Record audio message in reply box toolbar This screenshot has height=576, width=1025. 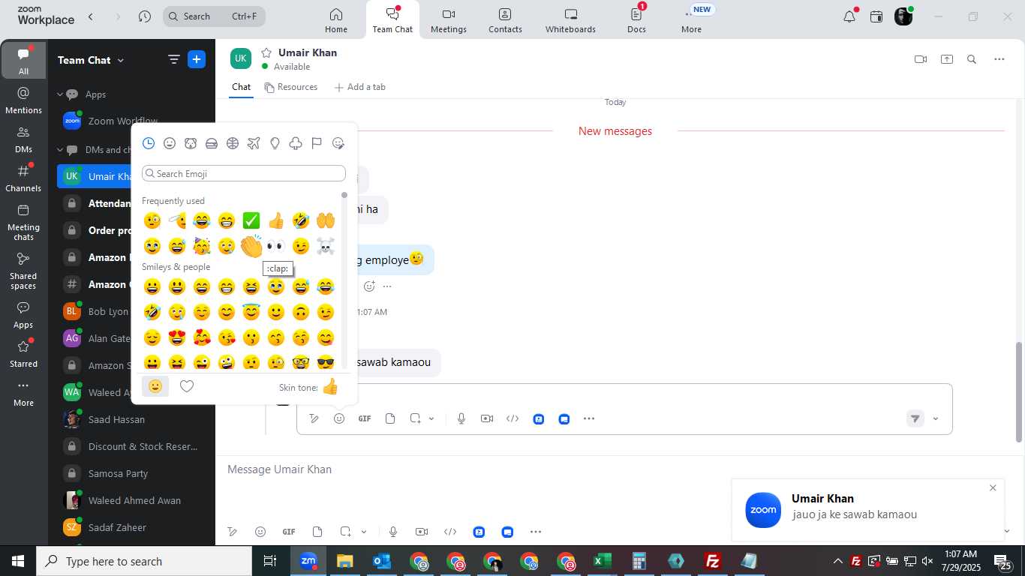tap(461, 418)
